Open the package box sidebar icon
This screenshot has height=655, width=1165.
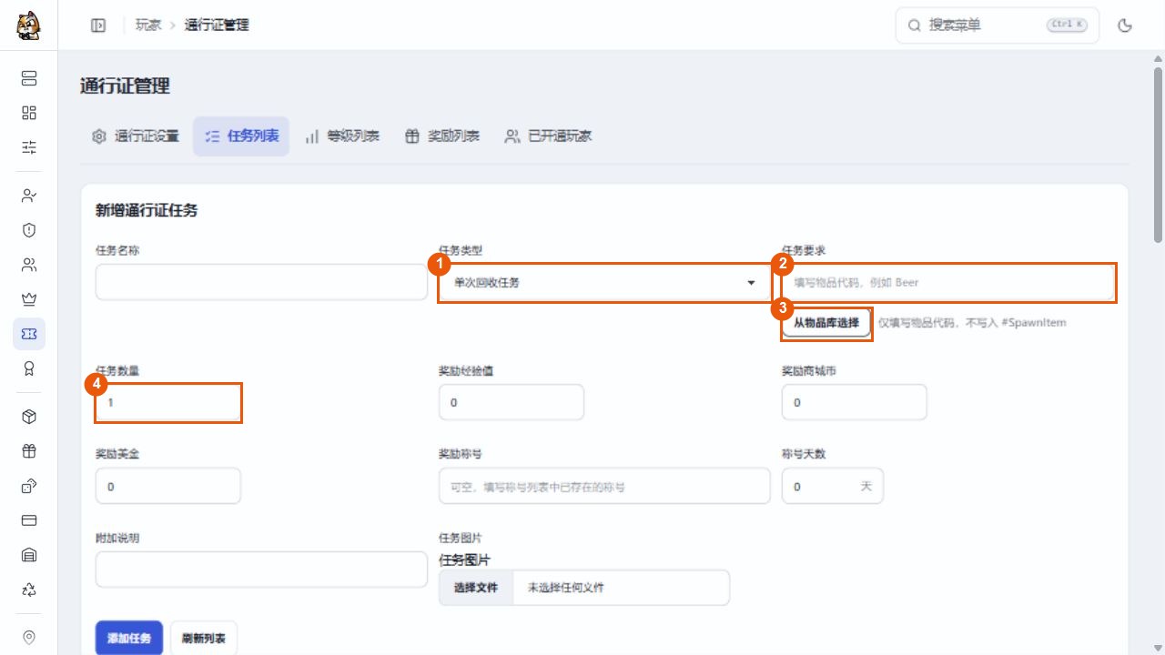click(x=29, y=417)
